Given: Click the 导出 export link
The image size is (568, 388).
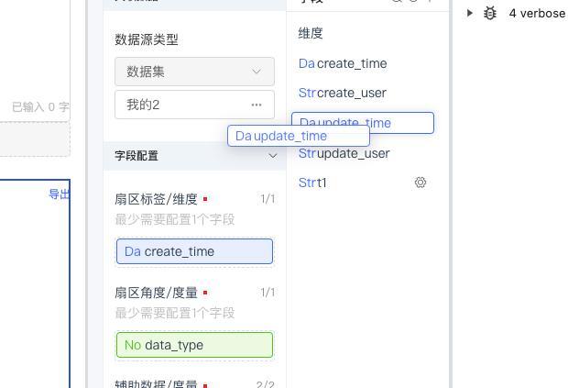Looking at the screenshot, I should coord(59,194).
